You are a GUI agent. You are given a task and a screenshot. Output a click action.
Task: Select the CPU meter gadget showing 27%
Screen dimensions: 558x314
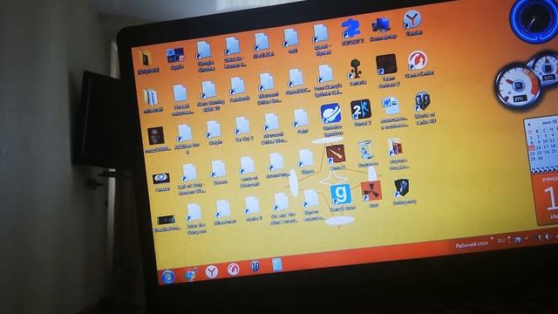(518, 87)
